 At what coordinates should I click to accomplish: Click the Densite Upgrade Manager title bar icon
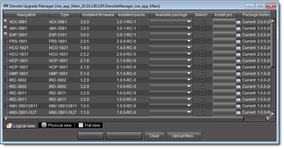point(6,6)
